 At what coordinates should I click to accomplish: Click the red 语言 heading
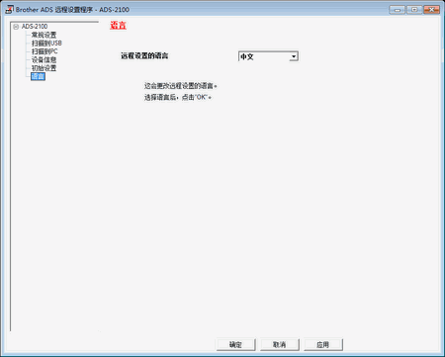coord(118,26)
